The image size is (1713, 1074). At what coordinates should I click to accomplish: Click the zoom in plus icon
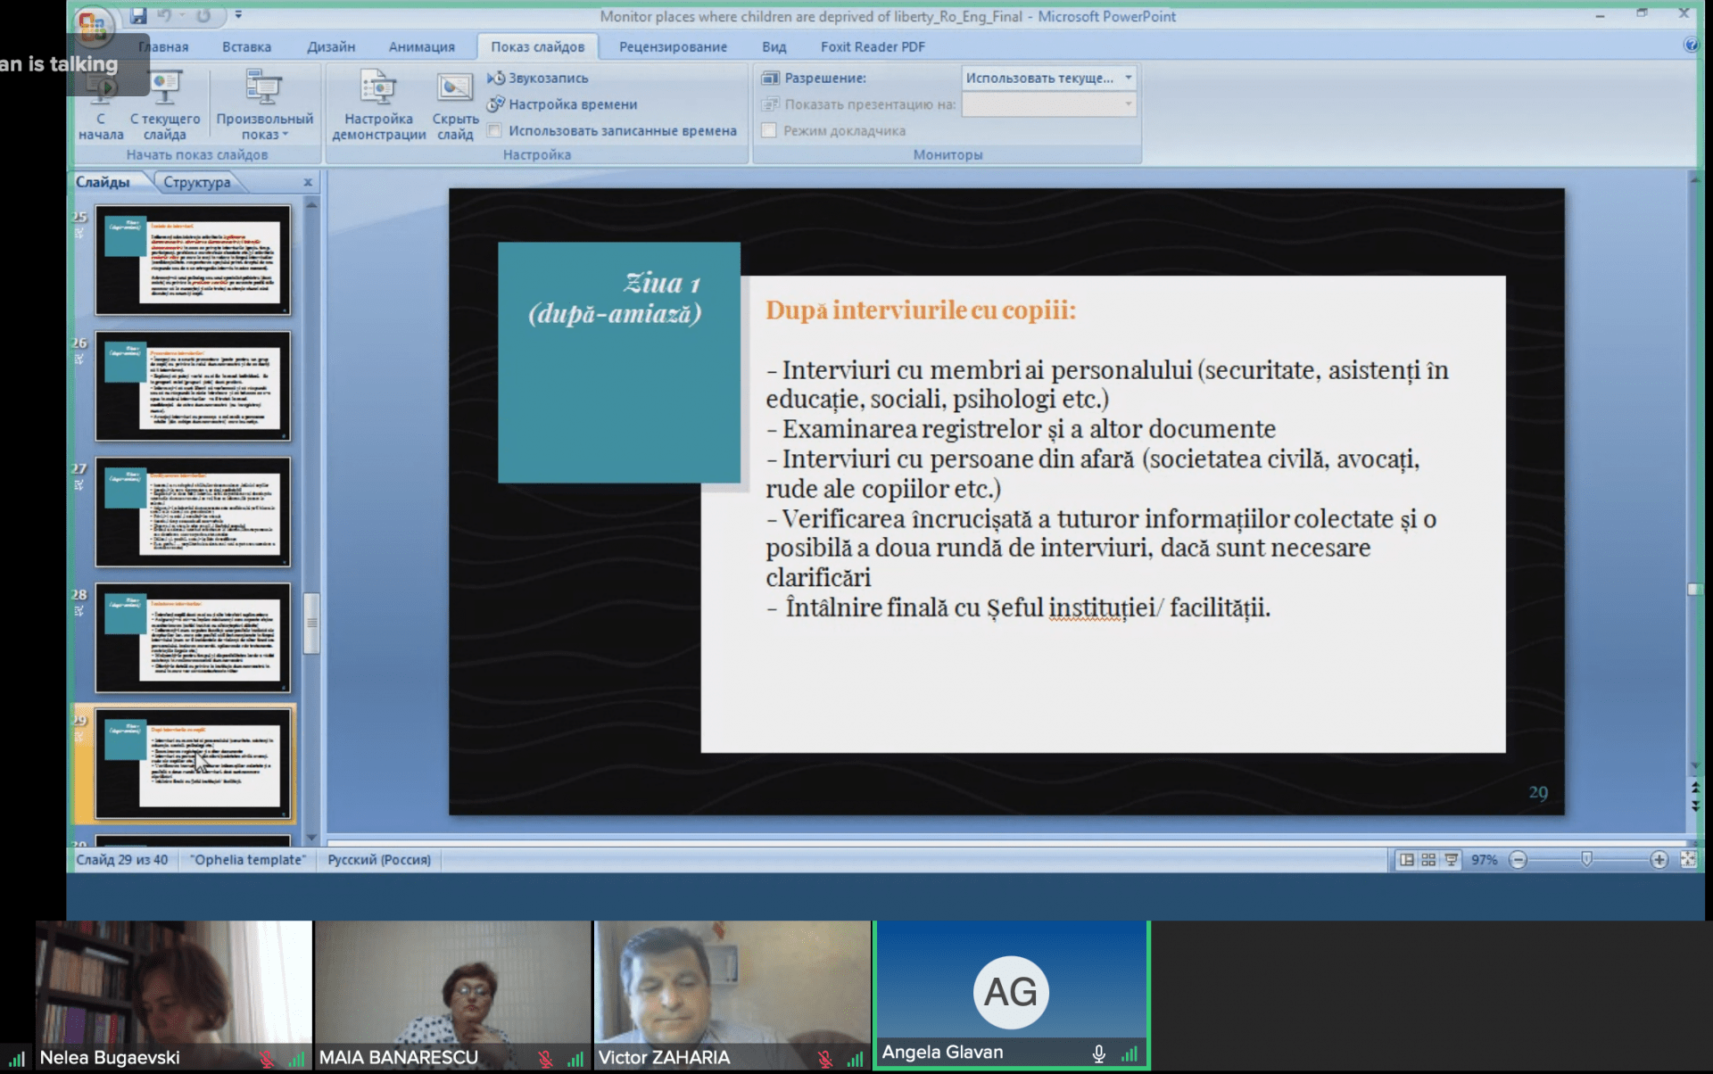point(1659,860)
